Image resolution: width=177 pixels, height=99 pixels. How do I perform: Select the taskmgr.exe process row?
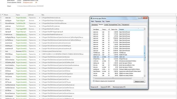point(118,63)
